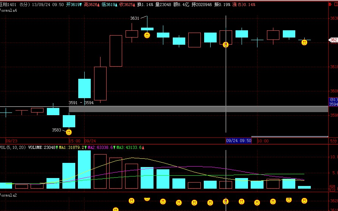Click the 09/23 date on time axis
Image resolution: width=338 pixels, height=211 pixels.
[11, 141]
